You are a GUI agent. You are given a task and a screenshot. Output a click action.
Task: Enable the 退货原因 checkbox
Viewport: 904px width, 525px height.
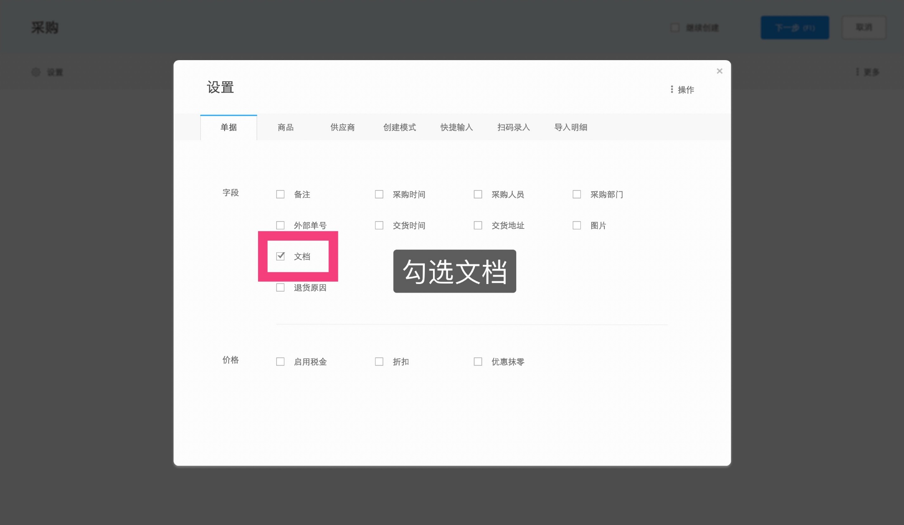[x=280, y=287]
